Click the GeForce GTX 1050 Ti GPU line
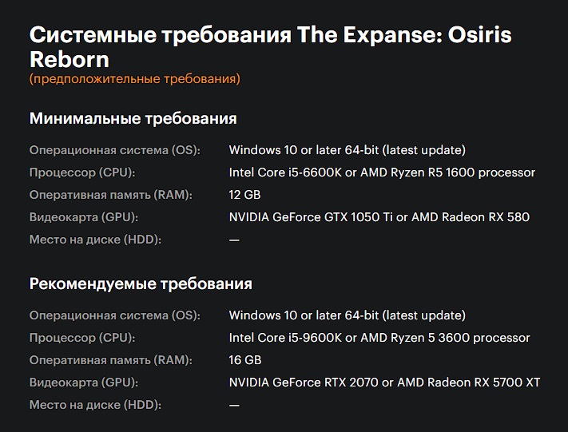The height and width of the screenshot is (432, 568). tap(379, 217)
